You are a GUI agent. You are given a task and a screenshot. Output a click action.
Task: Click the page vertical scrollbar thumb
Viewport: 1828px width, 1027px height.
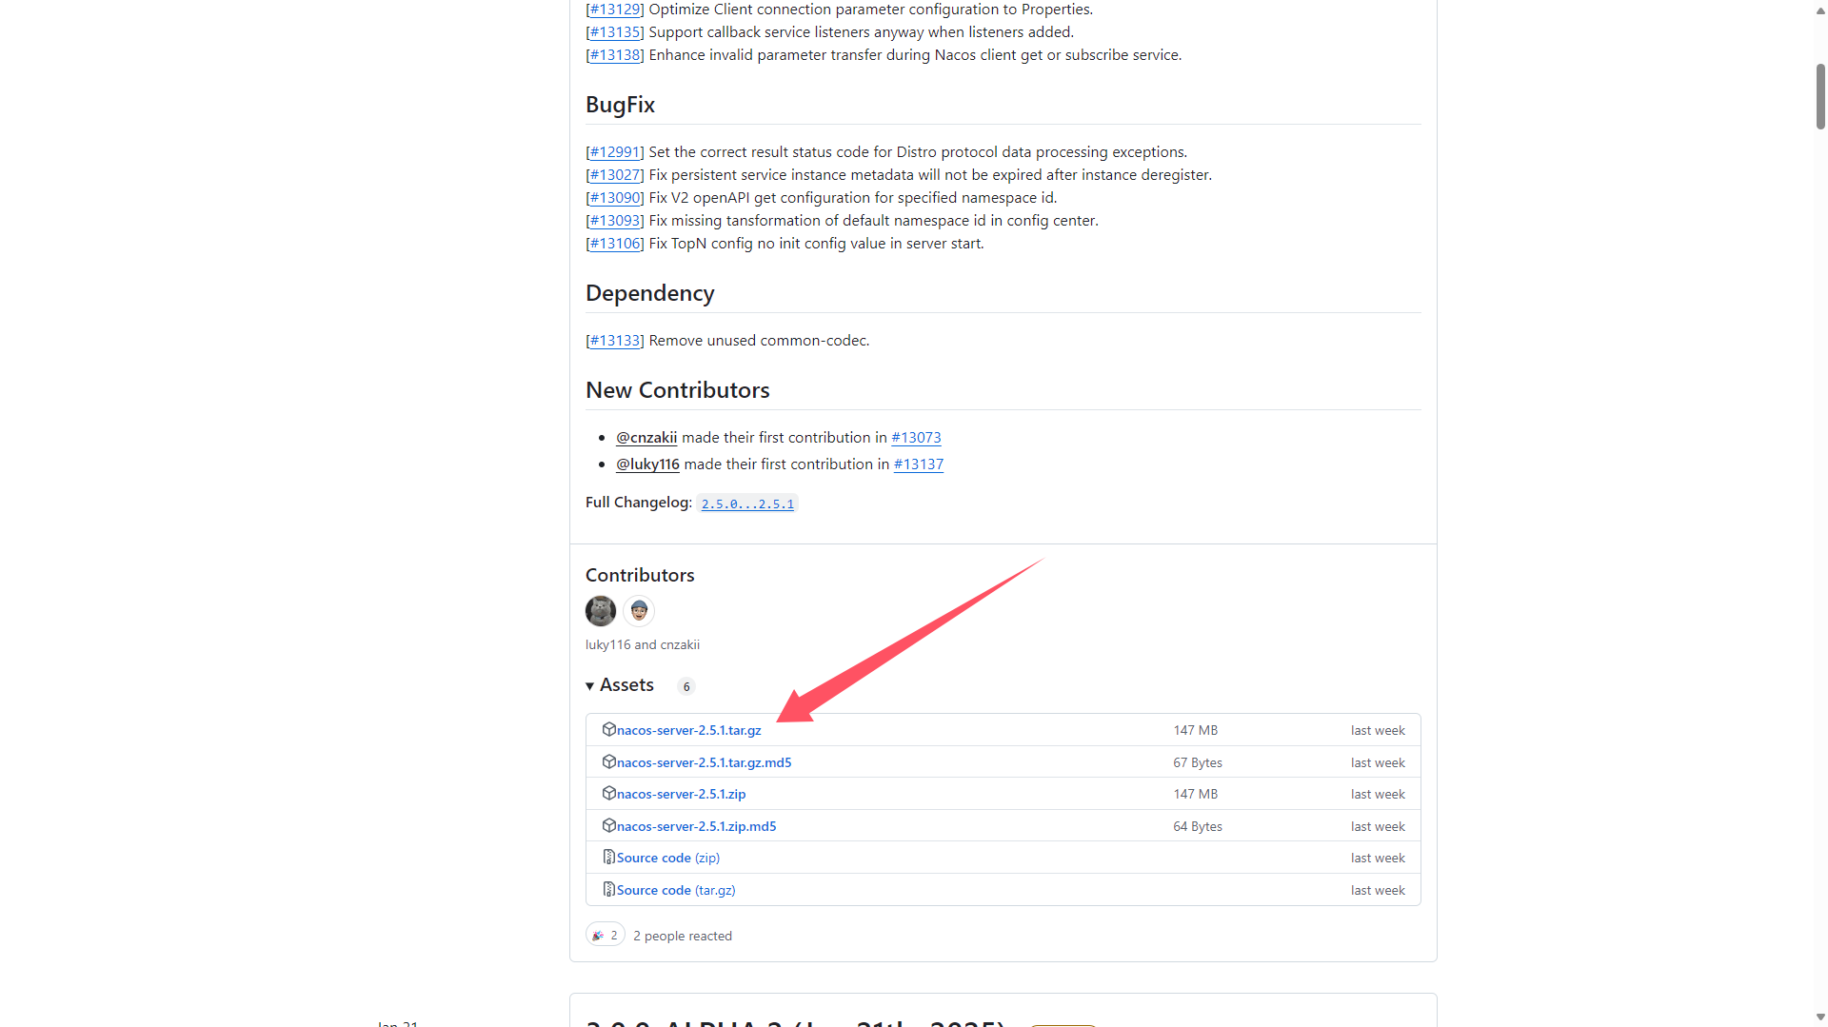(x=1820, y=96)
